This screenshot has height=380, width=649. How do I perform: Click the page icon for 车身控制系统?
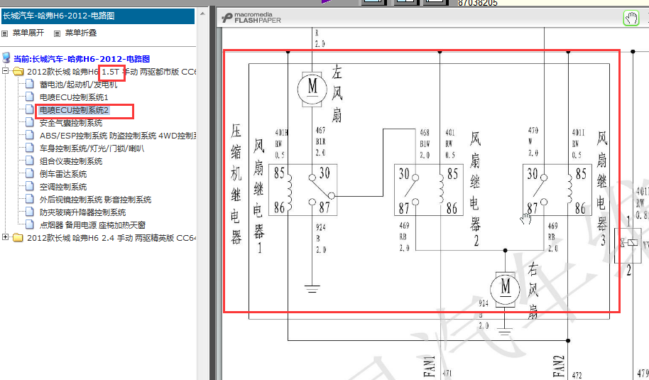pos(29,148)
